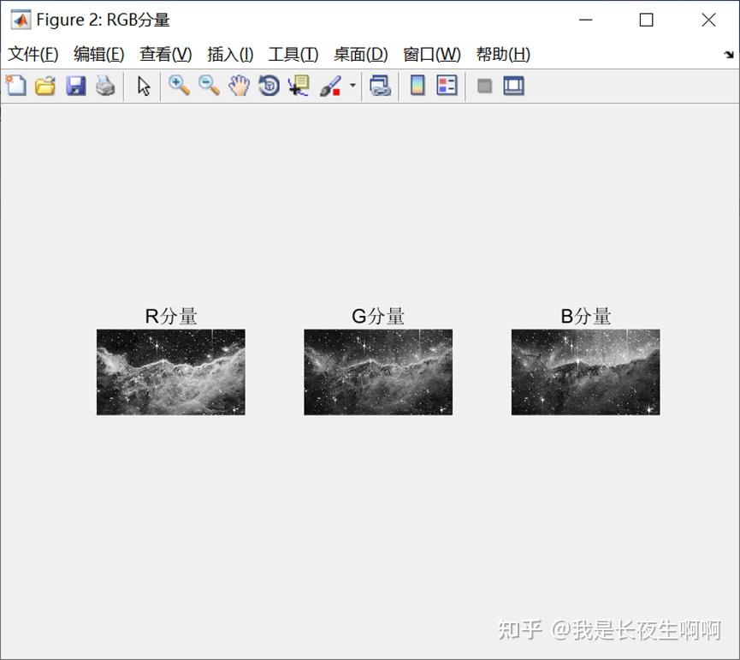Open the 工具(T) menu
Screen dimensions: 740x660
click(293, 54)
